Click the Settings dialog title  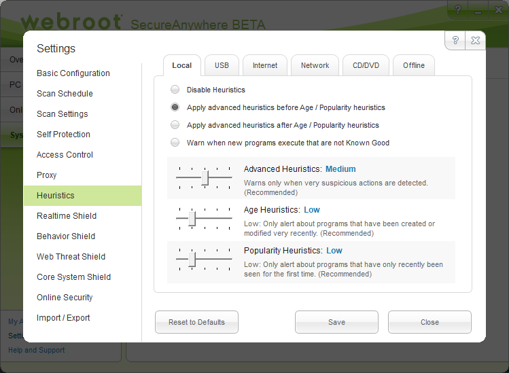point(56,48)
